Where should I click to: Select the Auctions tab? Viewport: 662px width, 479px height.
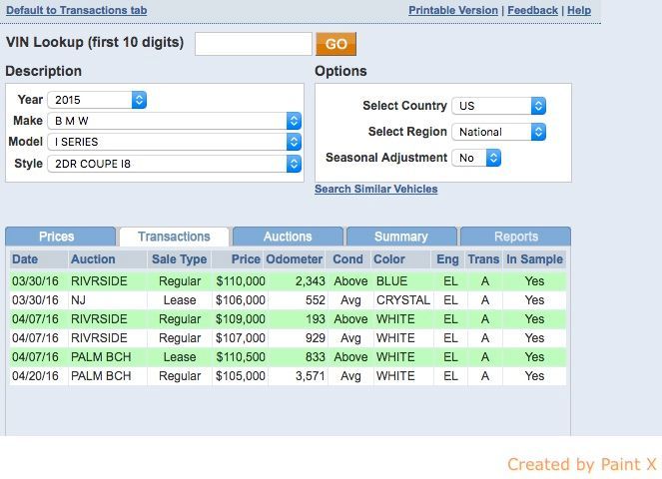288,237
